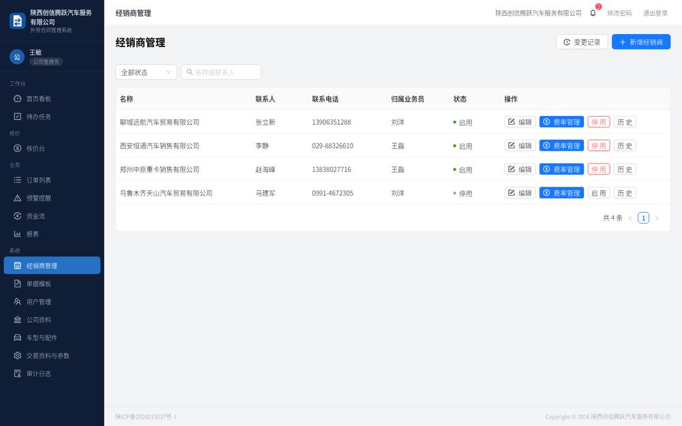Image resolution: width=682 pixels, height=426 pixels.
Task: Select 用户管理 menu label
Action: pos(39,302)
